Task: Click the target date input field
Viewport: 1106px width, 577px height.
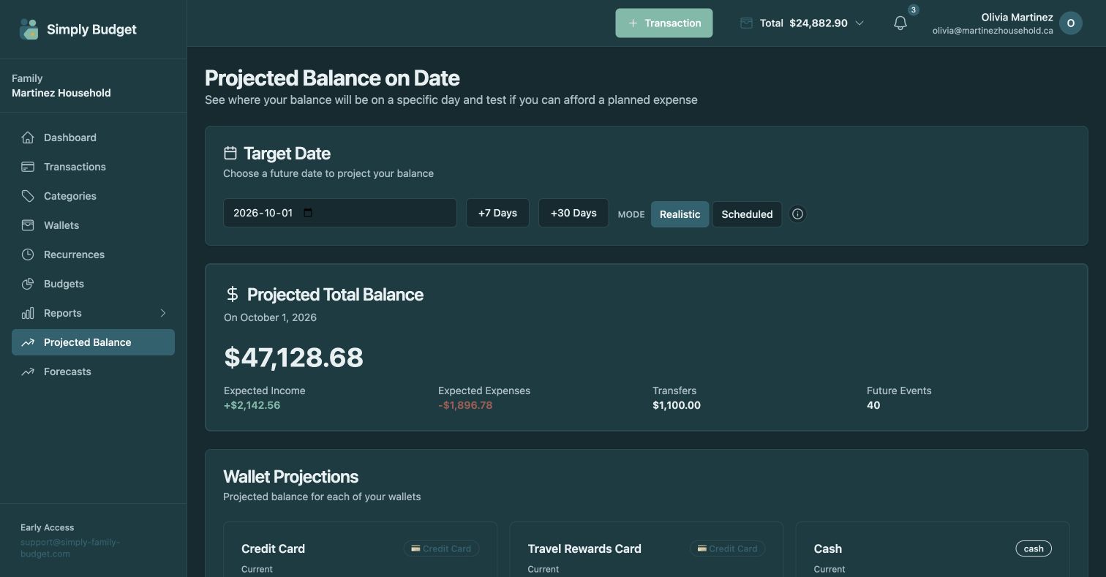Action: click(339, 213)
